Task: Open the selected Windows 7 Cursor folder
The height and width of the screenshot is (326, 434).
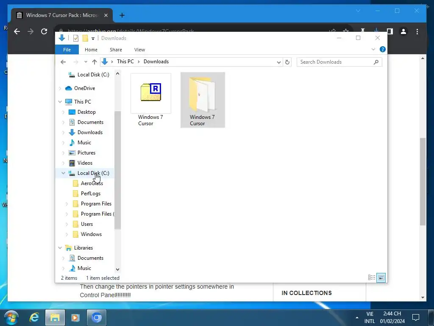Action: tap(203, 100)
